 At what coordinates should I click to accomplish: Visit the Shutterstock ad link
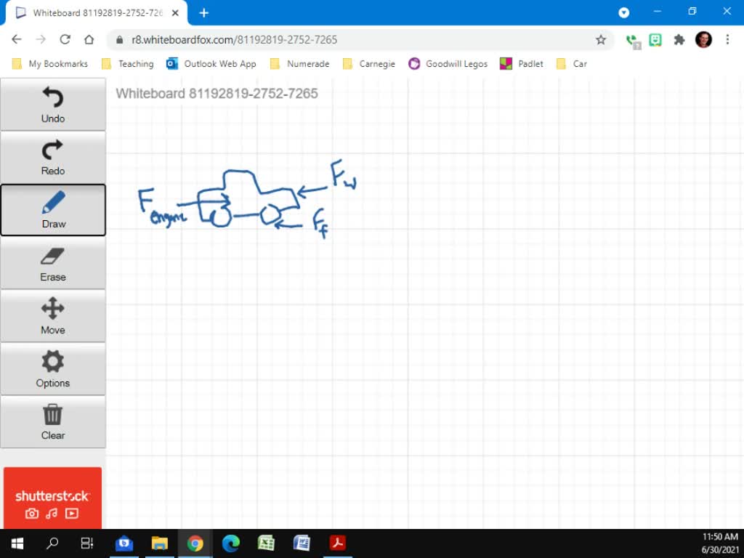52,496
